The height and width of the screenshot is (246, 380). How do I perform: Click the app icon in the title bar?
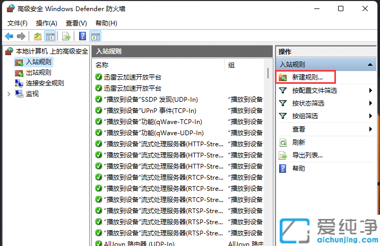11,8
